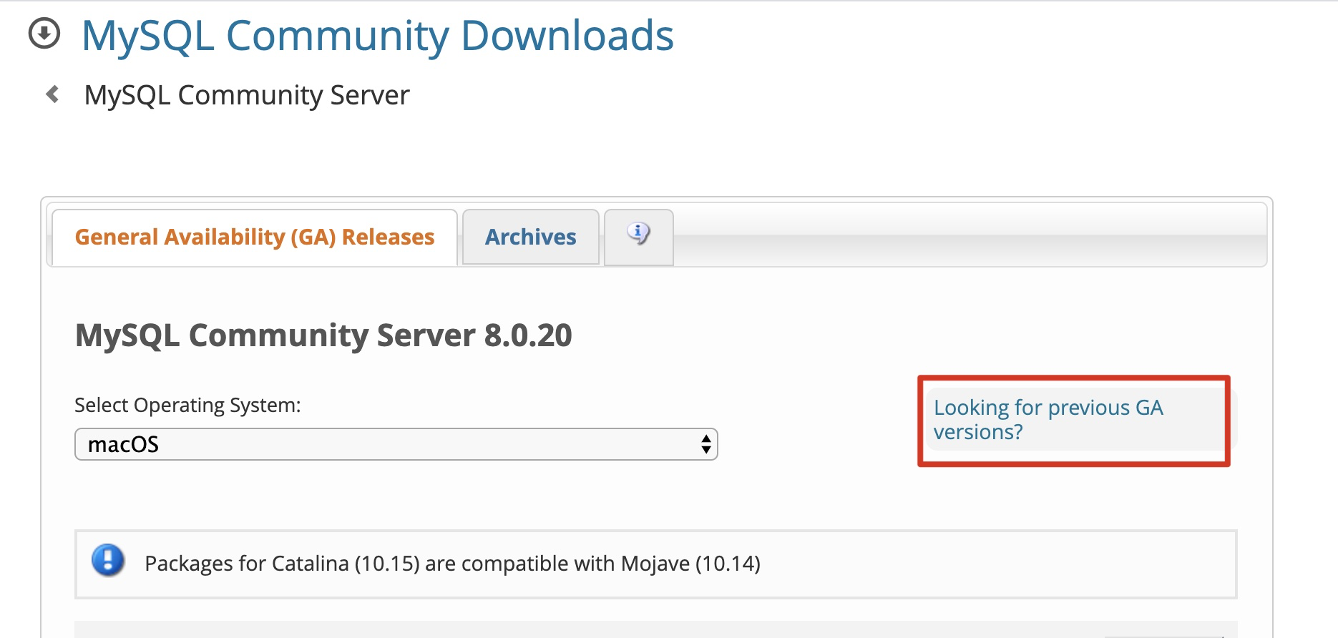Click the MySQL Community Server breadcrumb text
The image size is (1338, 638).
[x=247, y=95]
